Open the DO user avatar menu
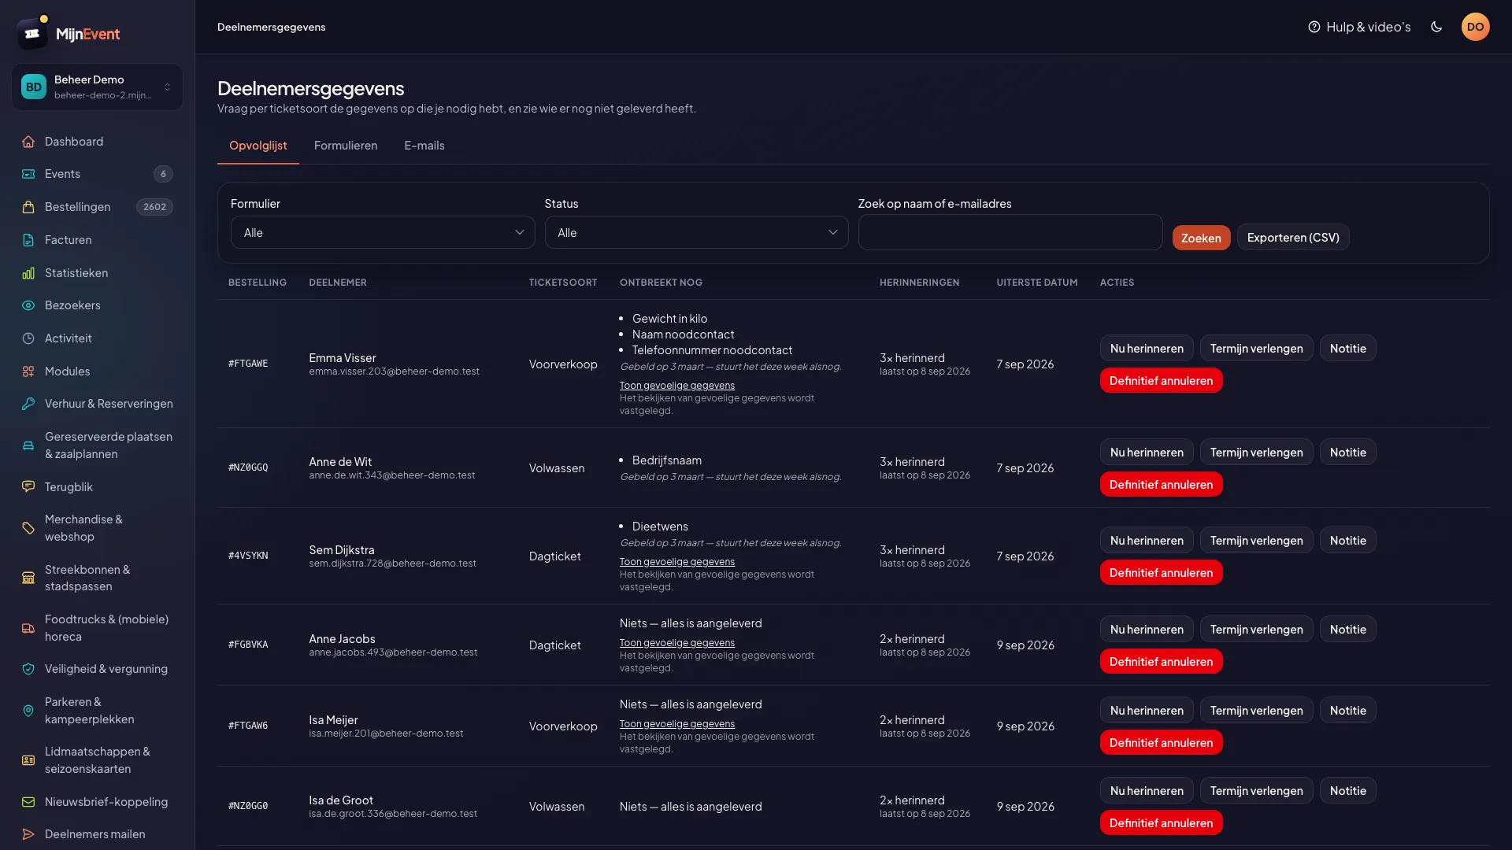 point(1476,27)
